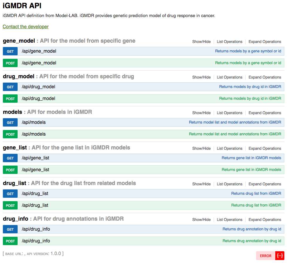Click Expand Operations for gene_model
This screenshot has height=263, width=287.
click(x=265, y=42)
